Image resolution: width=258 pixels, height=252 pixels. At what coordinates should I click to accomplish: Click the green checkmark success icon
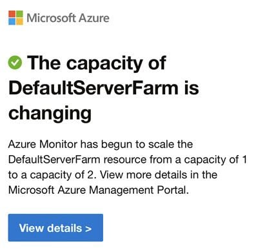[15, 63]
